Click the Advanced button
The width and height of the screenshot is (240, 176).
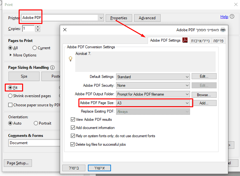click(x=147, y=18)
